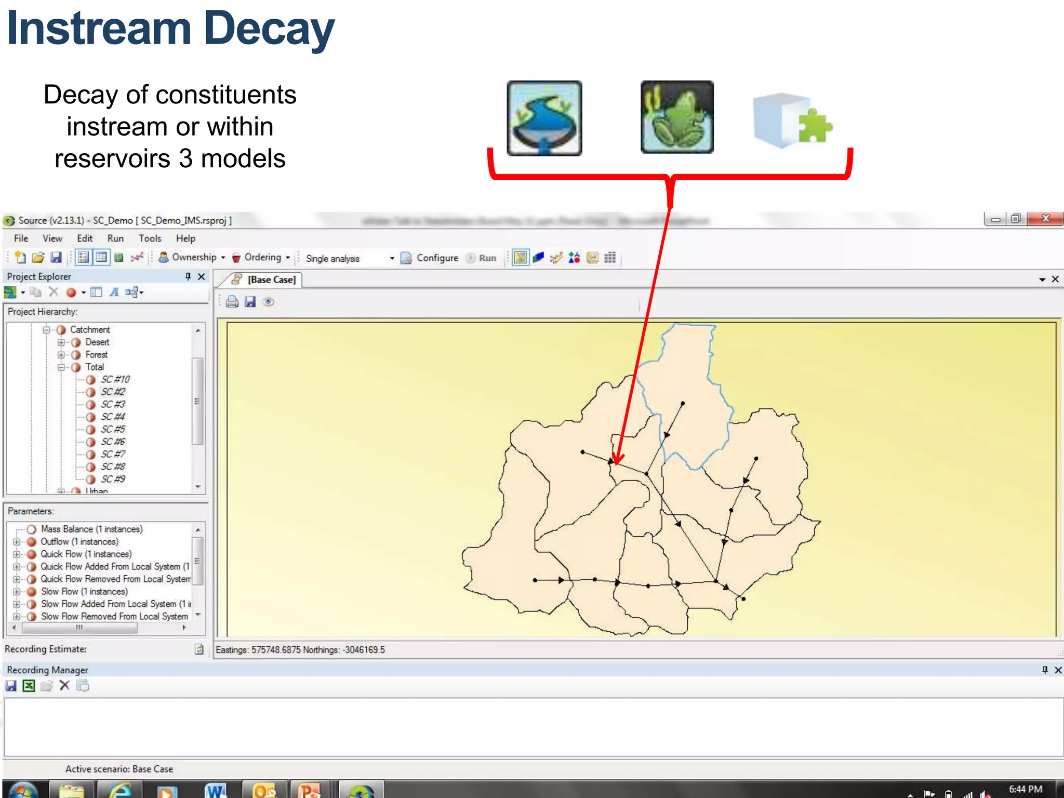
Task: Save the Base Case map via floppy icon
Action: pyautogui.click(x=250, y=302)
